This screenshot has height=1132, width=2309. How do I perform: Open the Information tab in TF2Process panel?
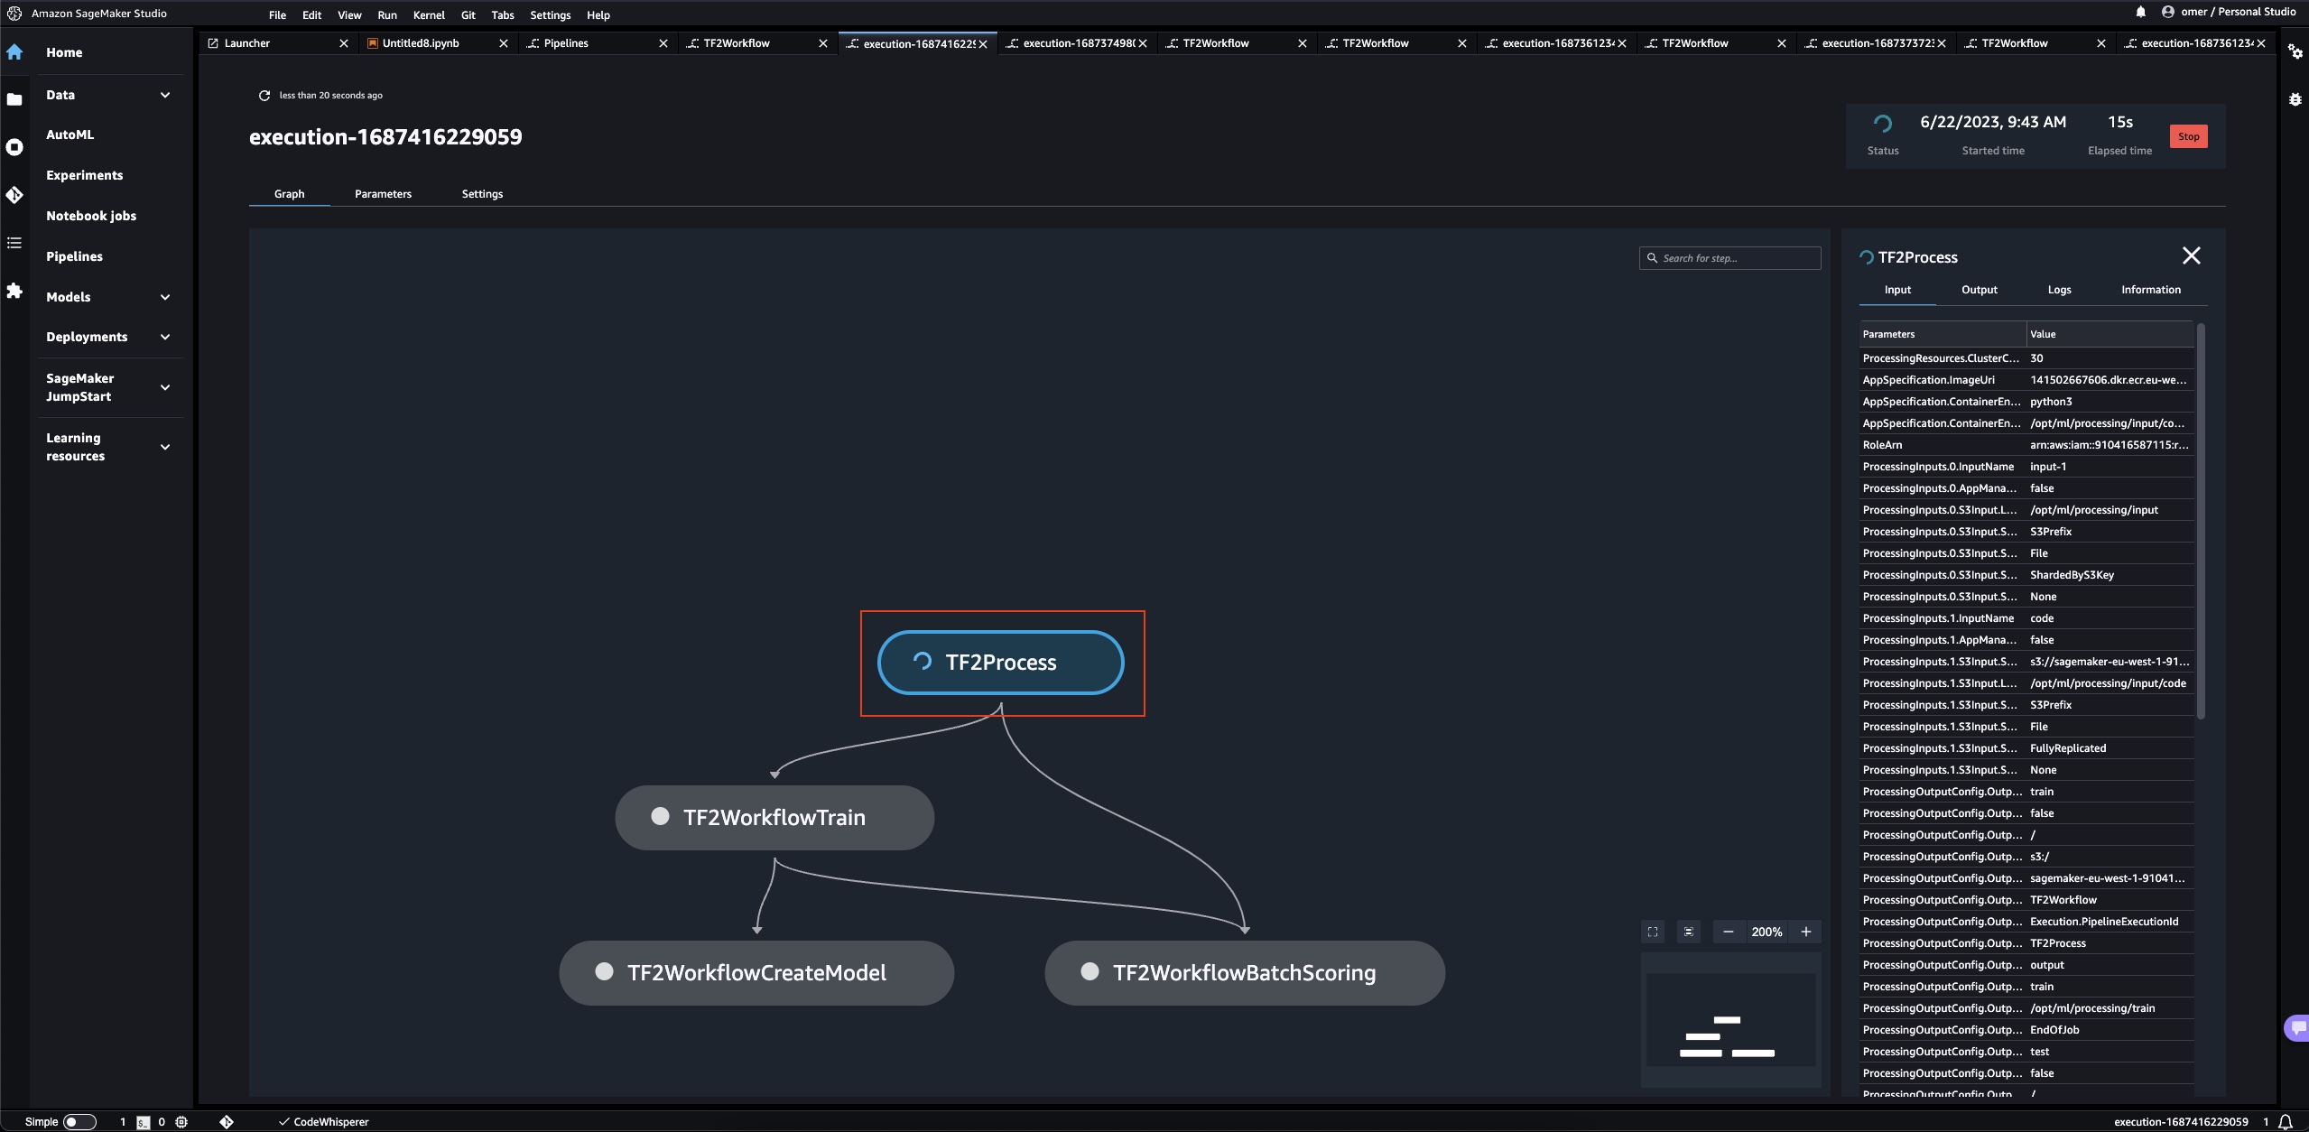pyautogui.click(x=2150, y=290)
